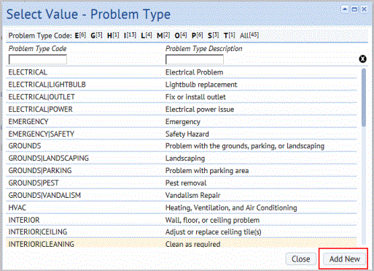Choose the HVAC problem type

coord(182,207)
